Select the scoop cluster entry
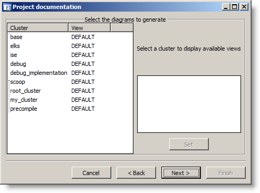Screen dimensions: 260x193 point(70,82)
